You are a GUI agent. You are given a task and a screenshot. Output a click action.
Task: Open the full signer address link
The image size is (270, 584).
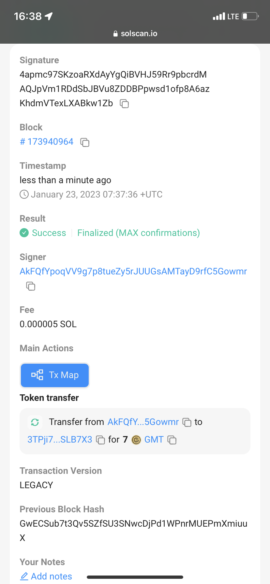pyautogui.click(x=133, y=271)
